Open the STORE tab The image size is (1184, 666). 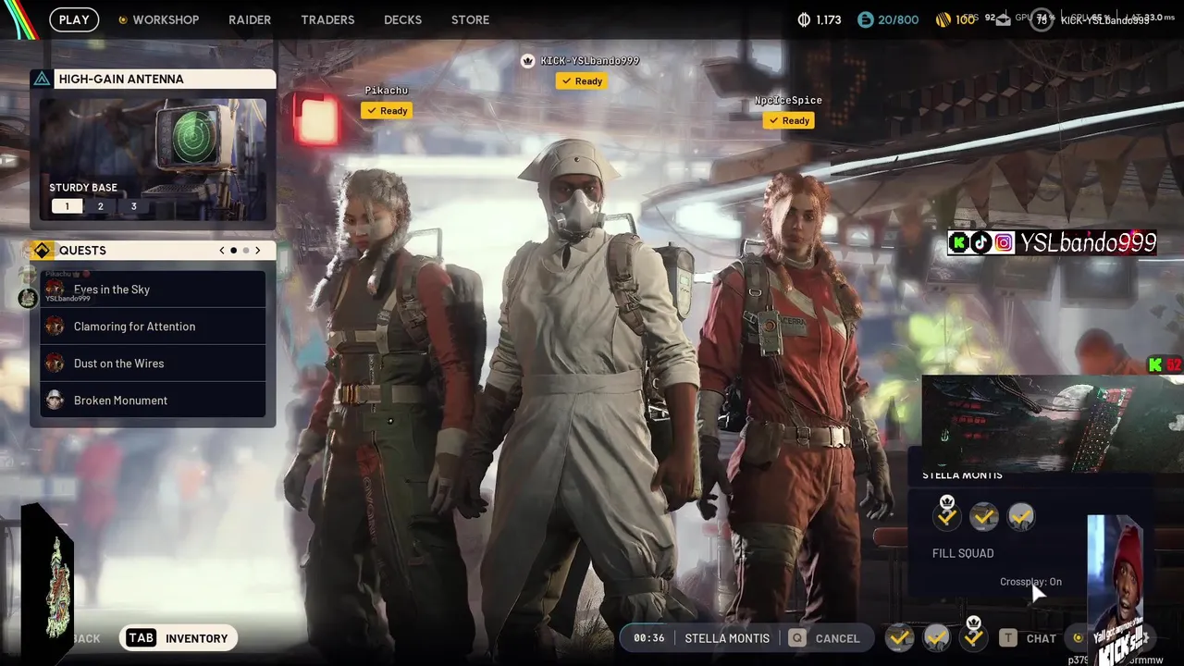(470, 19)
